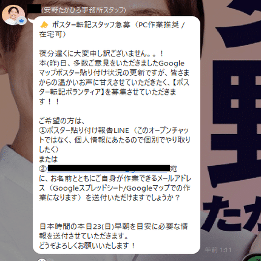This screenshot has height=261, width=261.
Task: Click the または line in the message
Action: [x=49, y=159]
